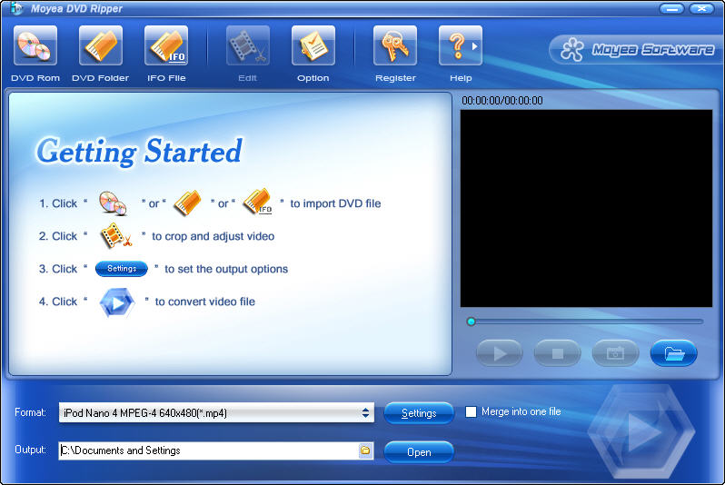Click the IFO icon in step 1 instructions

click(257, 202)
